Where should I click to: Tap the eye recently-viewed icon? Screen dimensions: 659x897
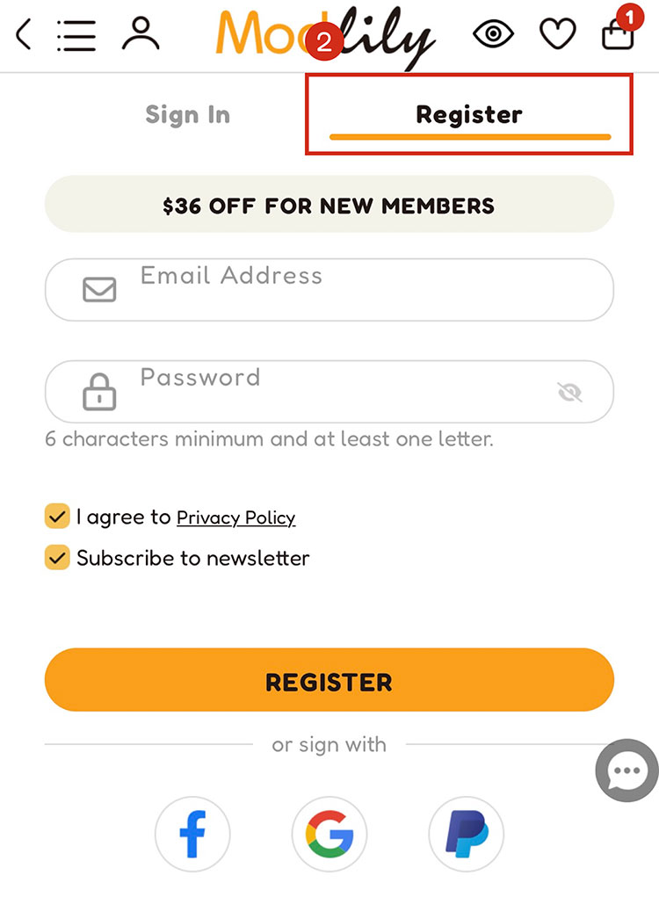(x=494, y=34)
